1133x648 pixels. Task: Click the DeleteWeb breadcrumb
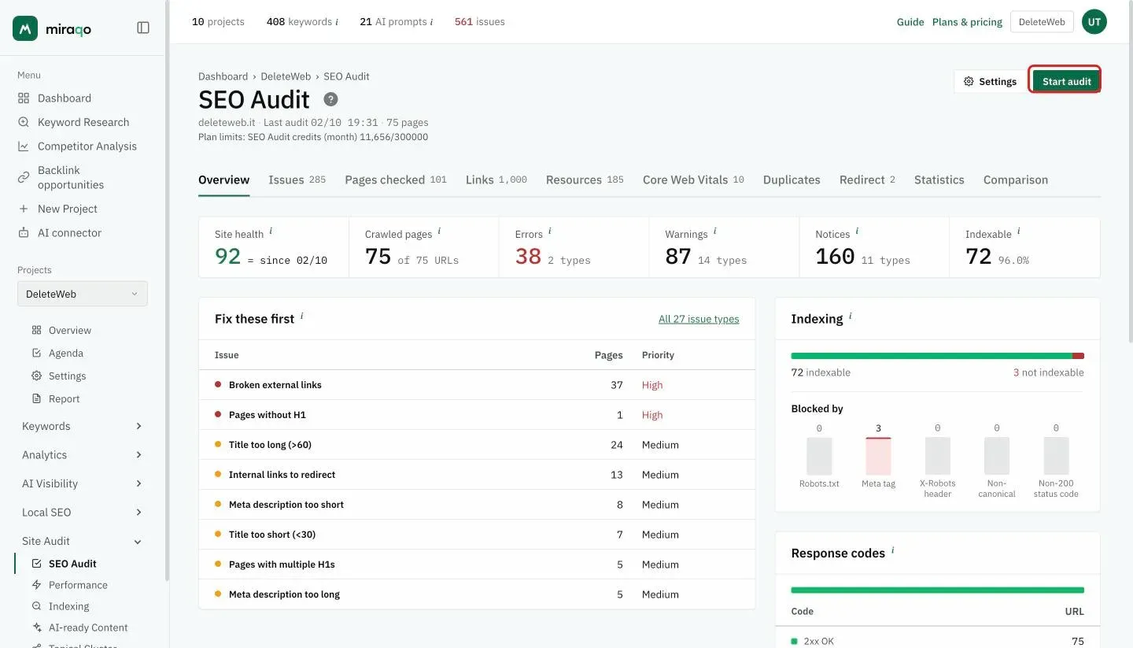(286, 76)
